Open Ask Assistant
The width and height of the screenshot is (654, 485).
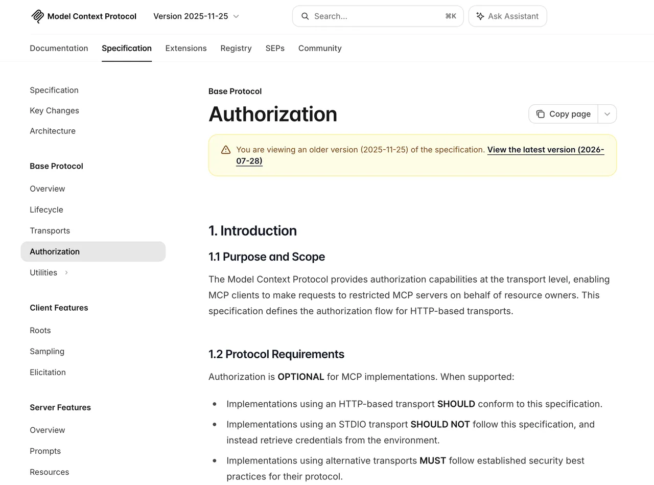tap(507, 16)
